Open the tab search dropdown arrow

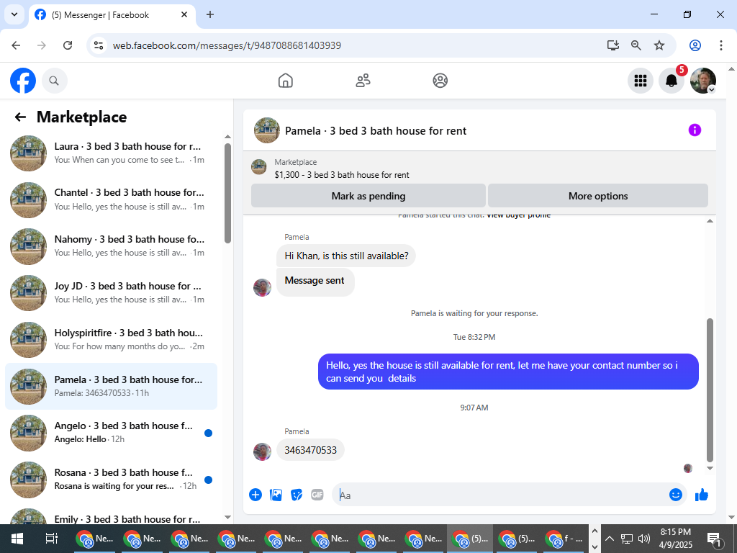(x=14, y=14)
